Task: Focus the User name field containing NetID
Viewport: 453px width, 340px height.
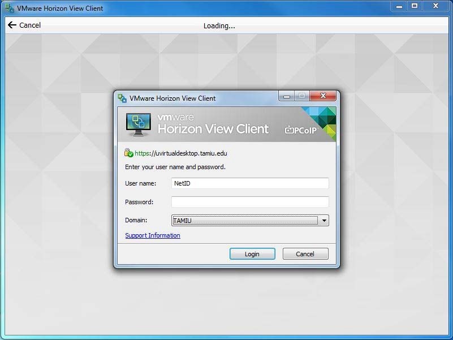Action: point(250,183)
